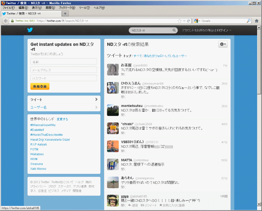Open Osasuna trend
Screen dimensions: 262x211
click(x=36, y=164)
